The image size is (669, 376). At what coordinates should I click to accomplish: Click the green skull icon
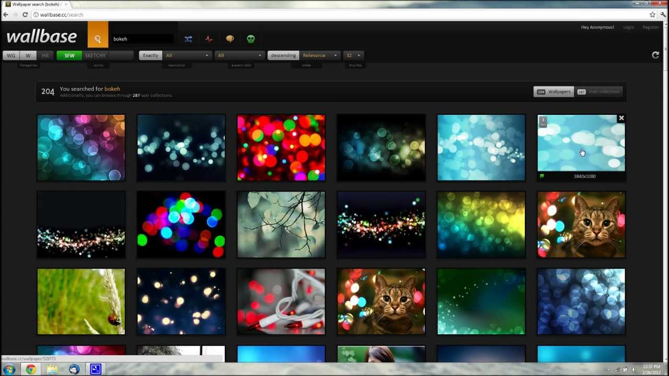click(251, 39)
